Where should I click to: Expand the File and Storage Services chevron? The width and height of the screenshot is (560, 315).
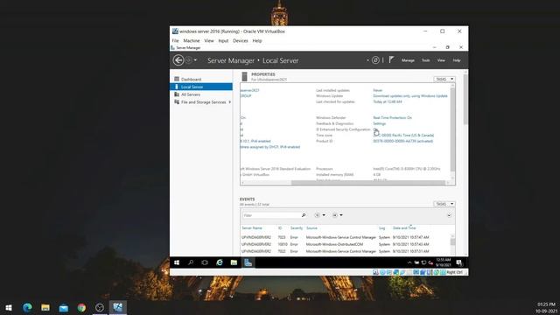[x=229, y=102]
